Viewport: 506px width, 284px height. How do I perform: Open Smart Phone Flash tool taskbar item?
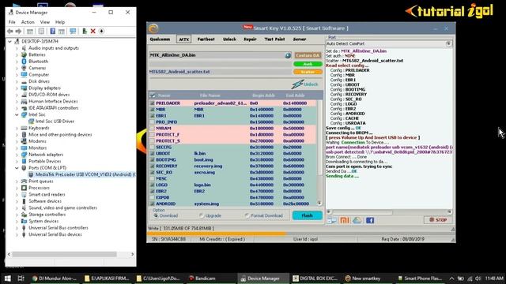pos(420,278)
